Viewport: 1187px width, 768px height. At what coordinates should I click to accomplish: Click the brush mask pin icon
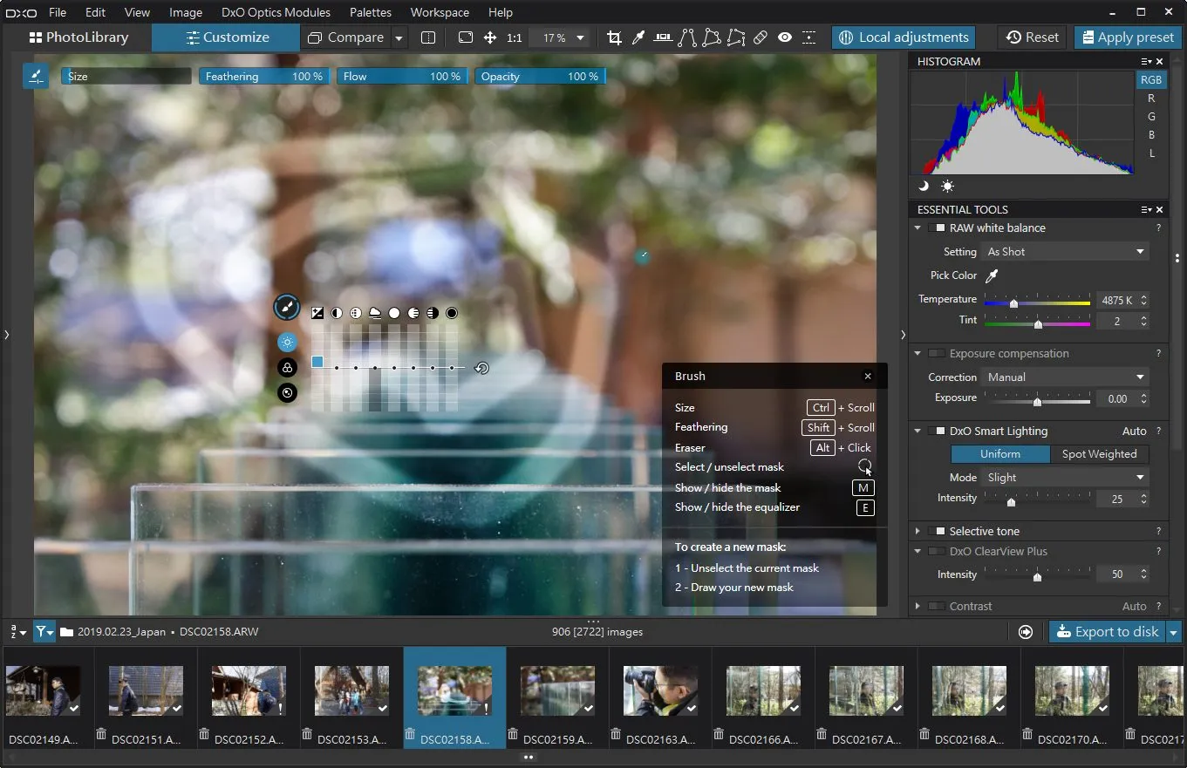(x=286, y=307)
